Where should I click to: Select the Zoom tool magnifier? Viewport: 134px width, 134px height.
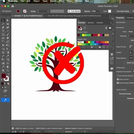[7, 70]
